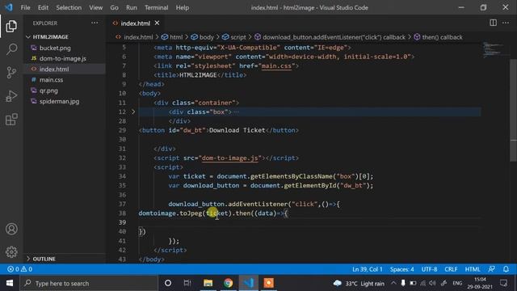Click the notifications bell in status bar
The height and width of the screenshot is (291, 517).
pos(506,269)
